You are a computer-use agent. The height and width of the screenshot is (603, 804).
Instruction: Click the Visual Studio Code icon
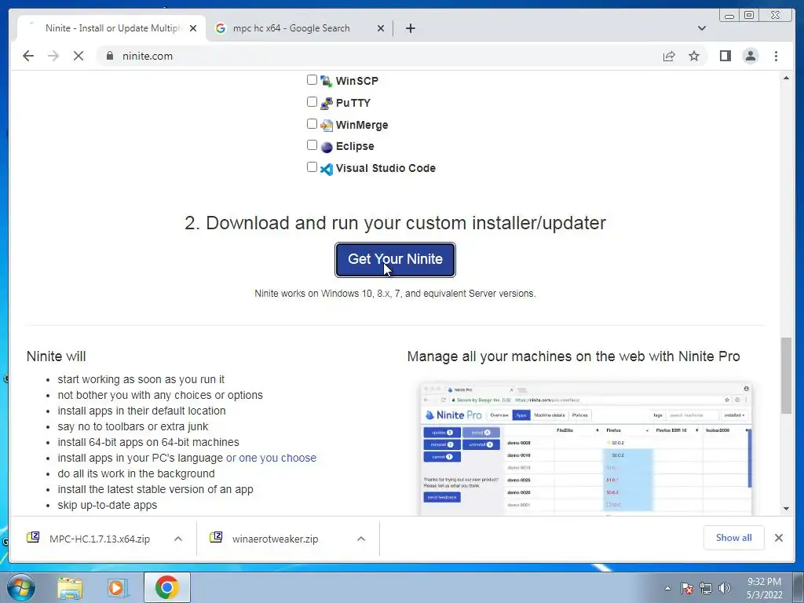pos(327,169)
